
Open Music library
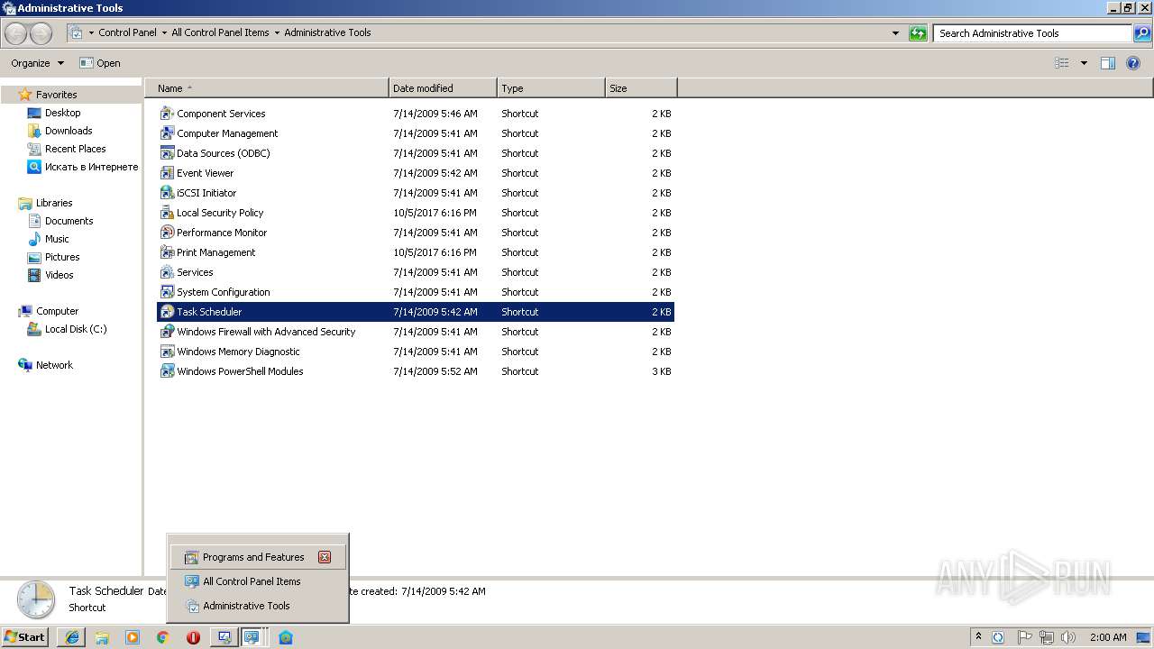(x=57, y=239)
